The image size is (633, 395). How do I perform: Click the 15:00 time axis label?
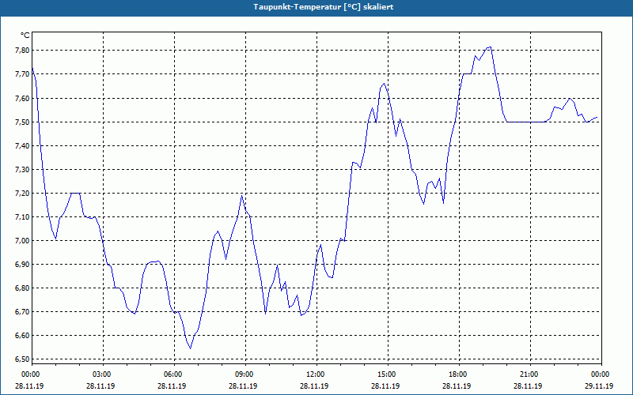pos(385,374)
